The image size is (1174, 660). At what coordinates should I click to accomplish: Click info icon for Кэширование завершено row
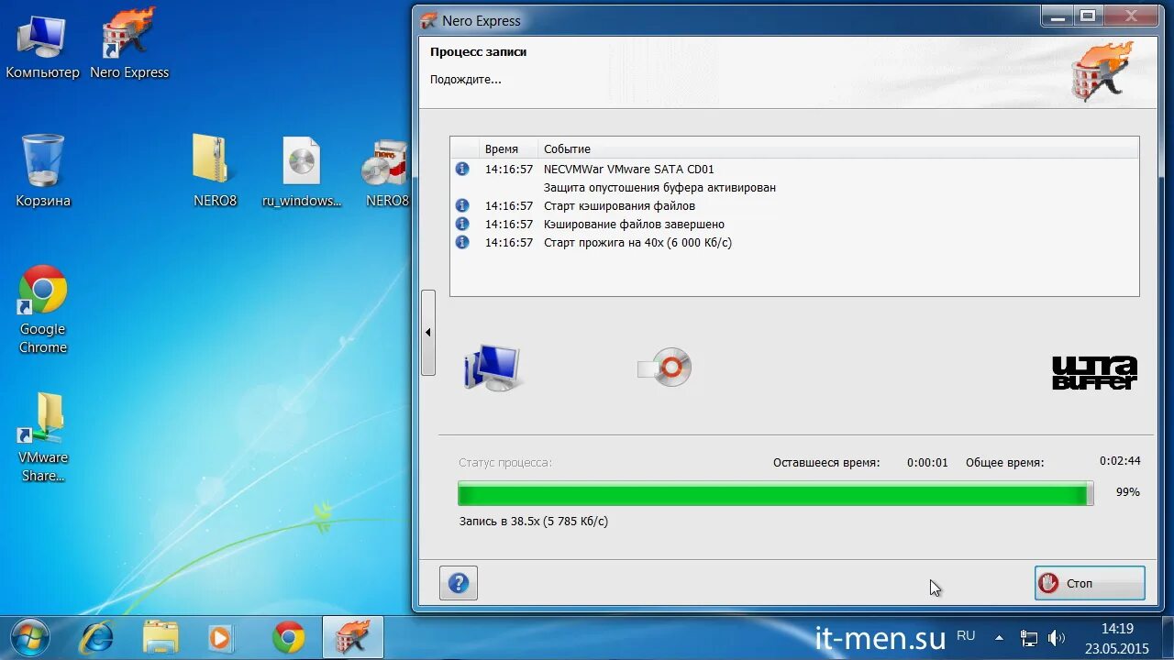pos(462,224)
